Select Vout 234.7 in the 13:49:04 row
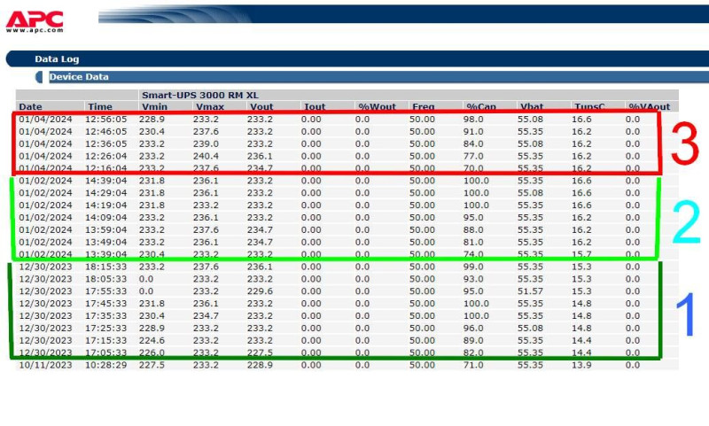 260,242
